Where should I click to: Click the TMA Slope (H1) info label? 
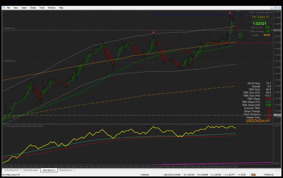(251, 102)
